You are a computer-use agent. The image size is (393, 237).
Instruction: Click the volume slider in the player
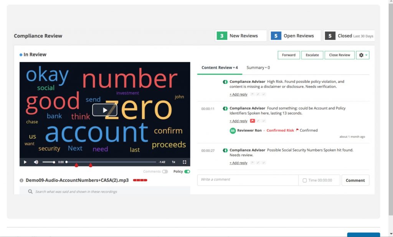pyautogui.click(x=49, y=162)
